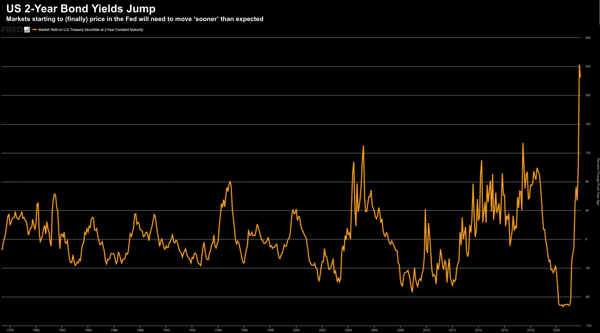Click the FRED chart logo icon

(27, 30)
